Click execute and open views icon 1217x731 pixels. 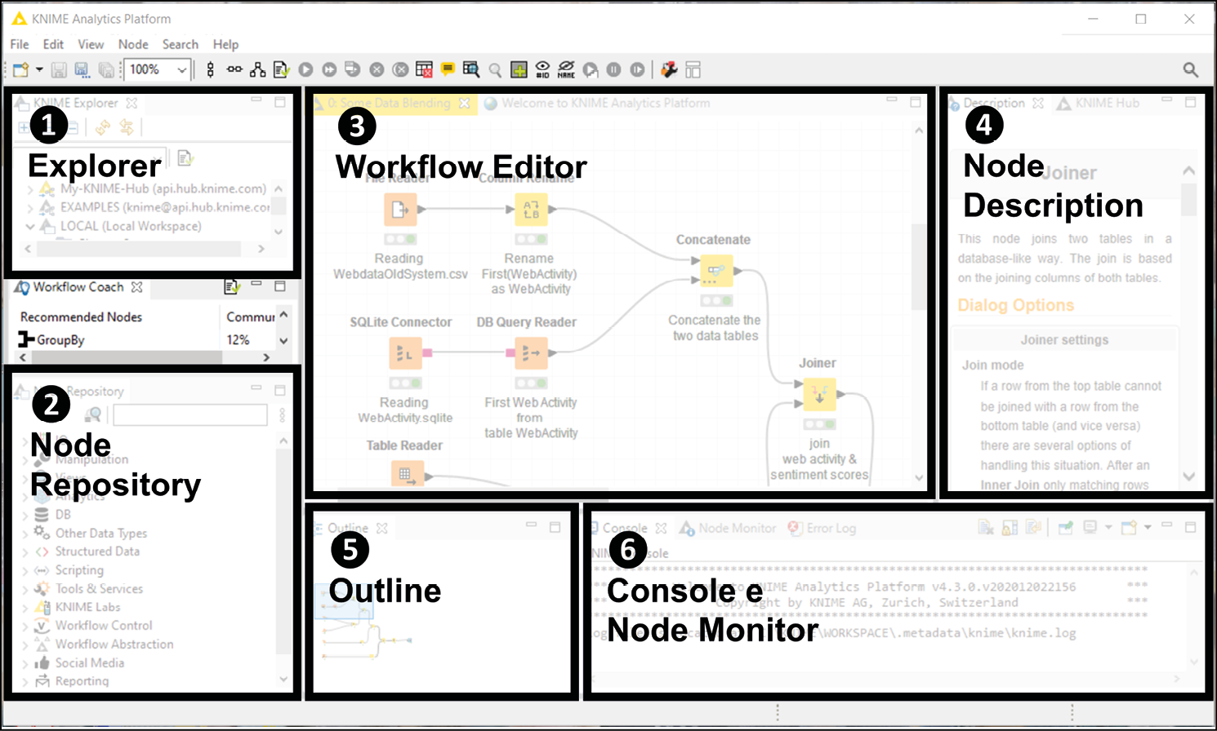[353, 70]
